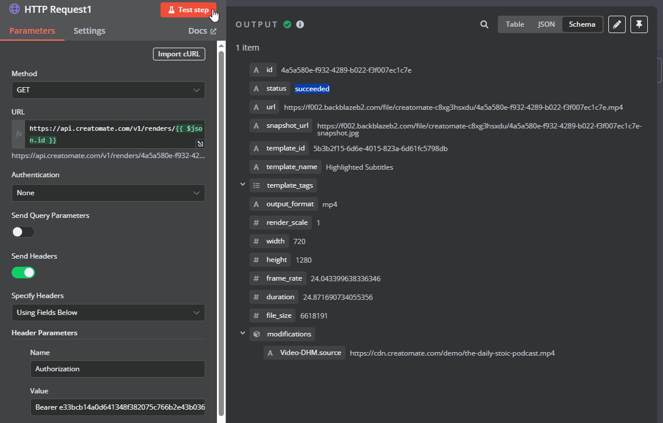Click the template_id field pill
Viewport: 663px width, 423px height.
(x=279, y=148)
